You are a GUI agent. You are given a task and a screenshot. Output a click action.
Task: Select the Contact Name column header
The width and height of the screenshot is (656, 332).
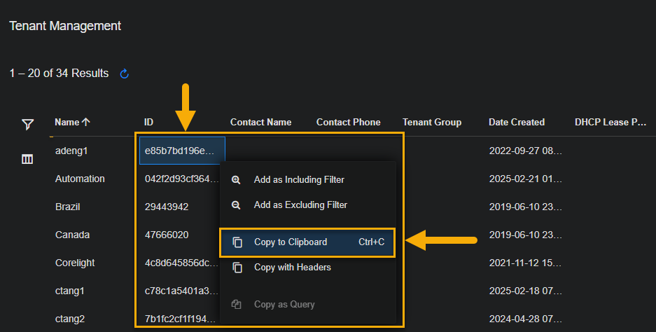point(260,122)
